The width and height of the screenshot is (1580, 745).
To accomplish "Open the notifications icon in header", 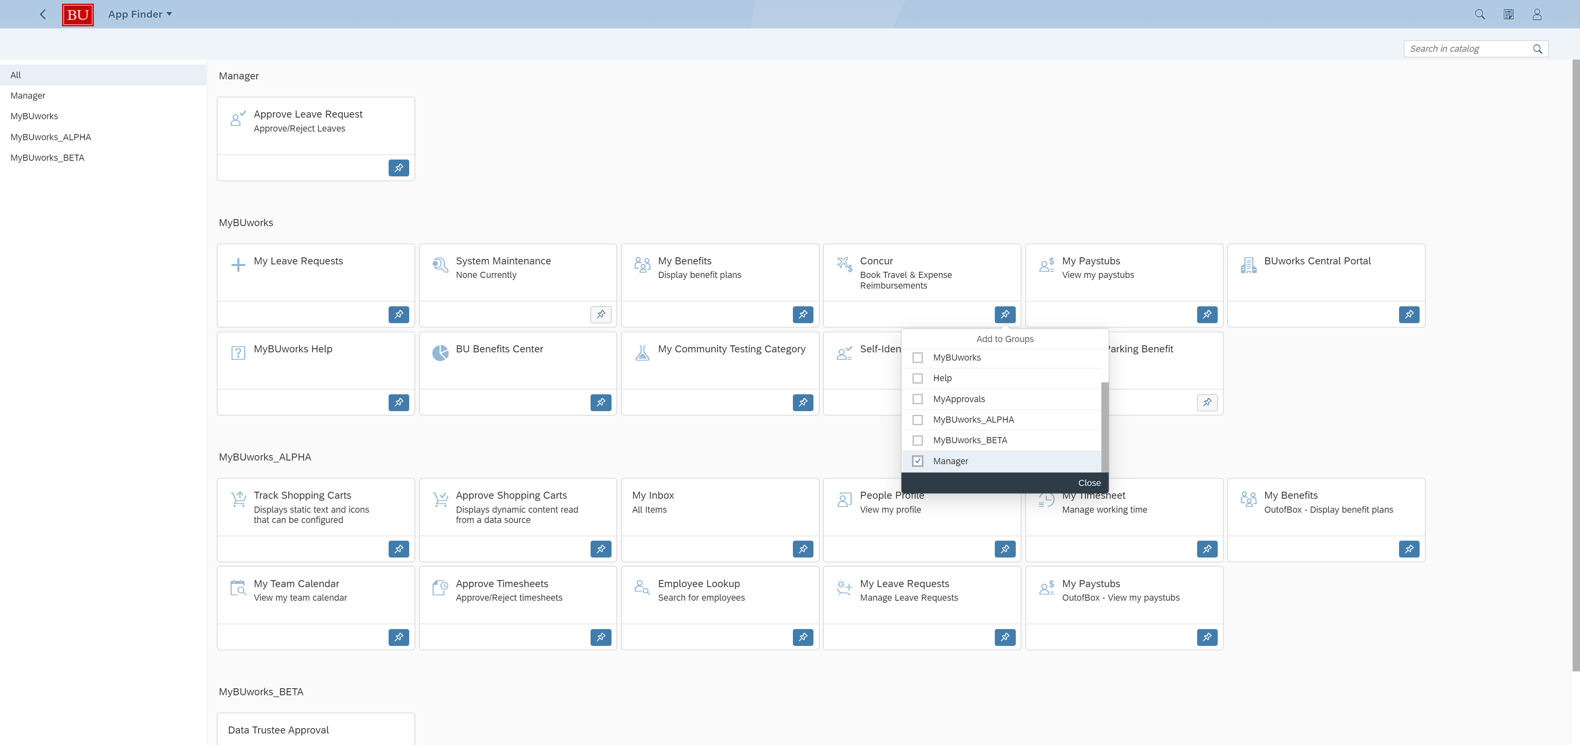I will pos(1508,14).
